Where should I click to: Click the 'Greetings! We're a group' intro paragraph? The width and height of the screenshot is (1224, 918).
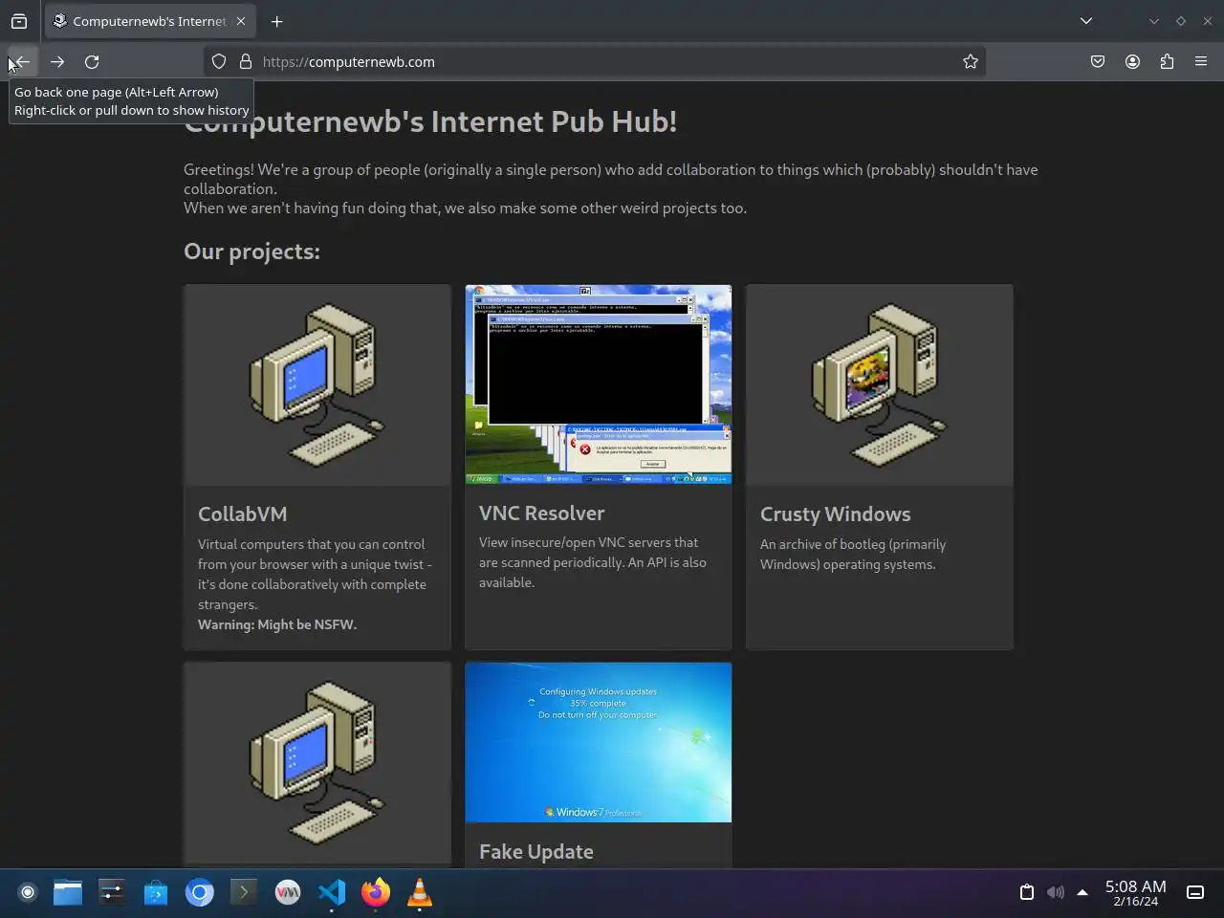pyautogui.click(x=610, y=188)
